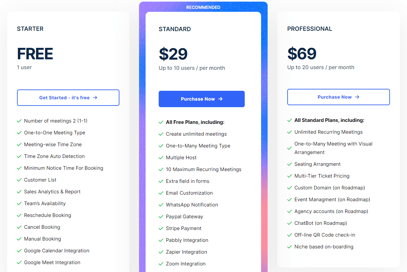Click the checkmark beside Off-line QR Code check-in
Viewport: 407px width, 272px height.
[290, 235]
